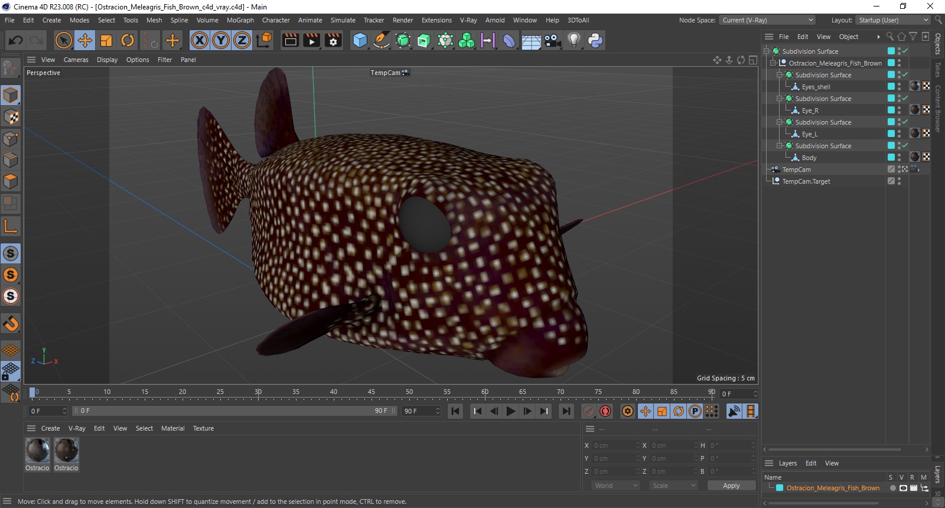Screen dimensions: 945x508
Task: Click the Python script icon
Action: pos(595,40)
